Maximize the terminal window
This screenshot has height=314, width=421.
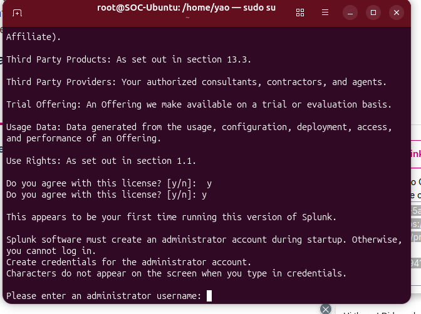[x=373, y=13]
